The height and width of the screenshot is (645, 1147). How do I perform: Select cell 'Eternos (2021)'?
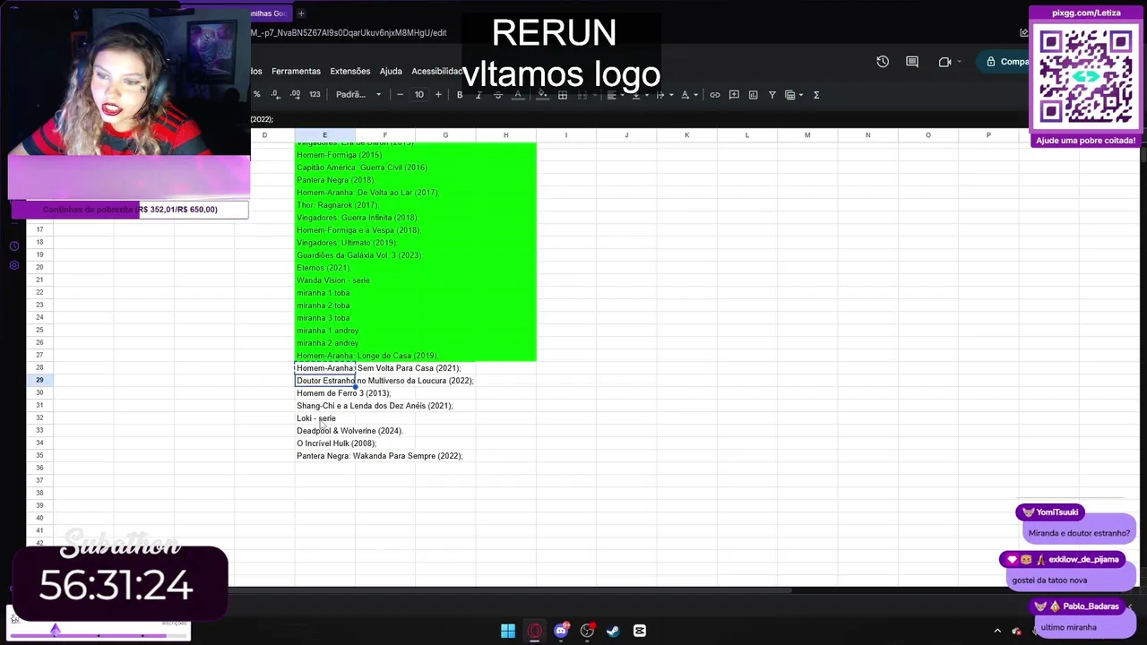[x=323, y=268]
